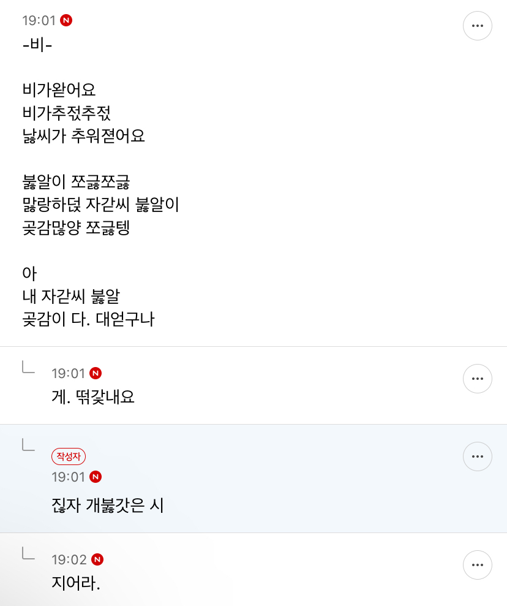Click the author reply text "짆자 개붏갓은 시"
Image resolution: width=507 pixels, height=606 pixels.
pos(108,506)
